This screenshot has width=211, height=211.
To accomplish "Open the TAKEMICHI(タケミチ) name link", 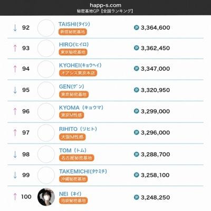I will pos(83,171).
